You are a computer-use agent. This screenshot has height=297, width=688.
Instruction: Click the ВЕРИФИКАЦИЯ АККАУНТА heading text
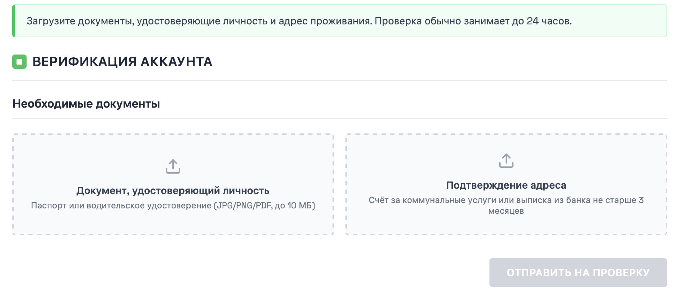tap(122, 62)
